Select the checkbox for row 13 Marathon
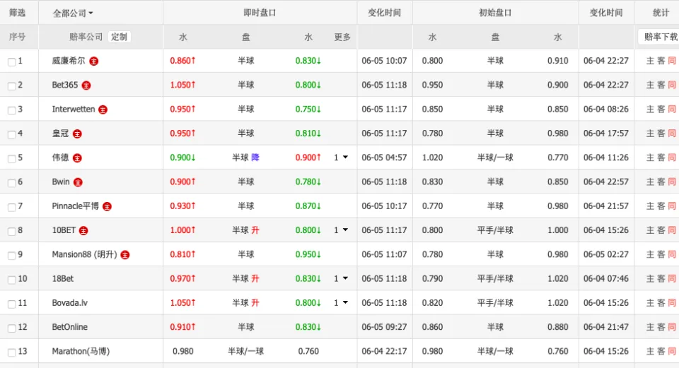Viewport: 679px width, 368px height. [12, 352]
